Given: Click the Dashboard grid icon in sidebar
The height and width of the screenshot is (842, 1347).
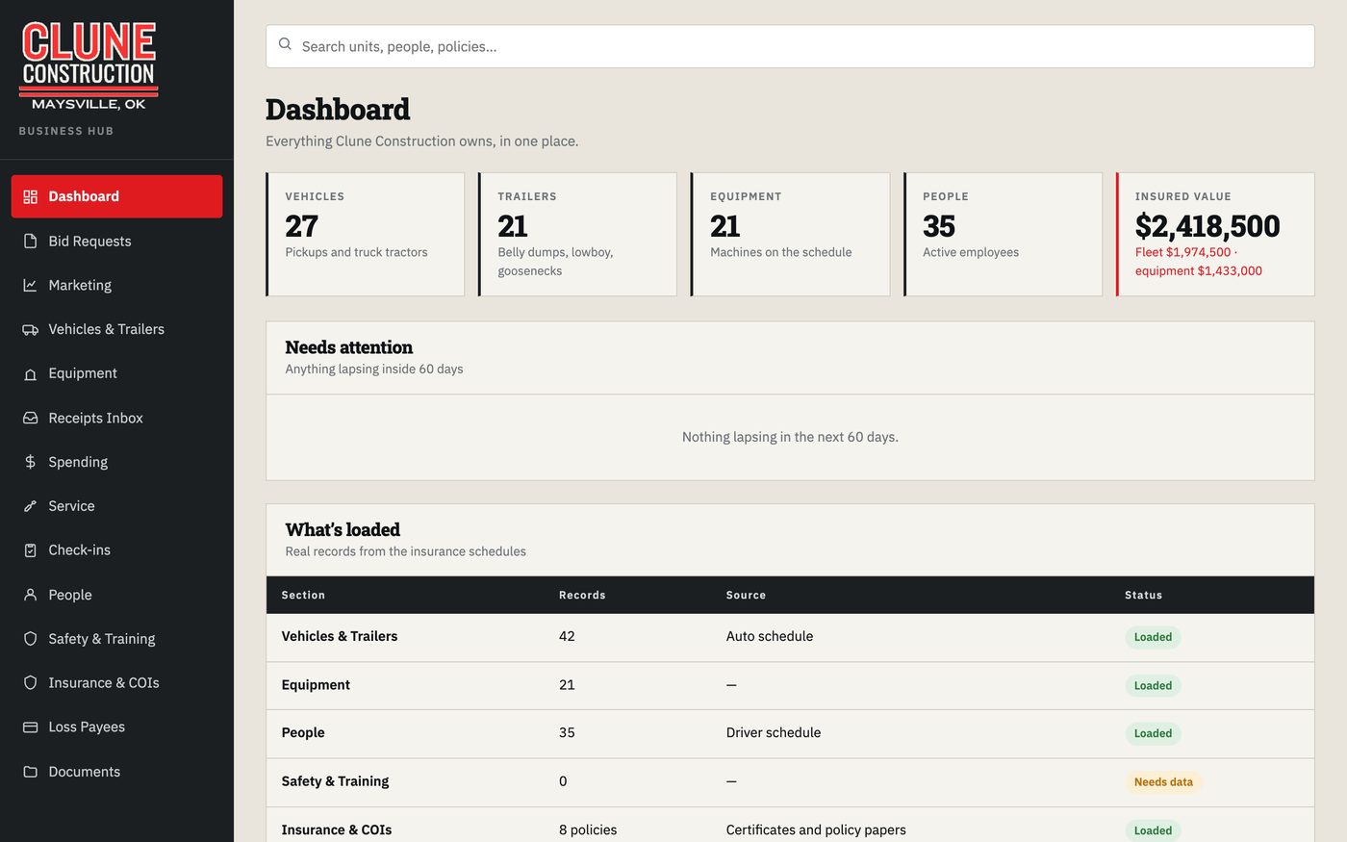Looking at the screenshot, I should click(30, 196).
